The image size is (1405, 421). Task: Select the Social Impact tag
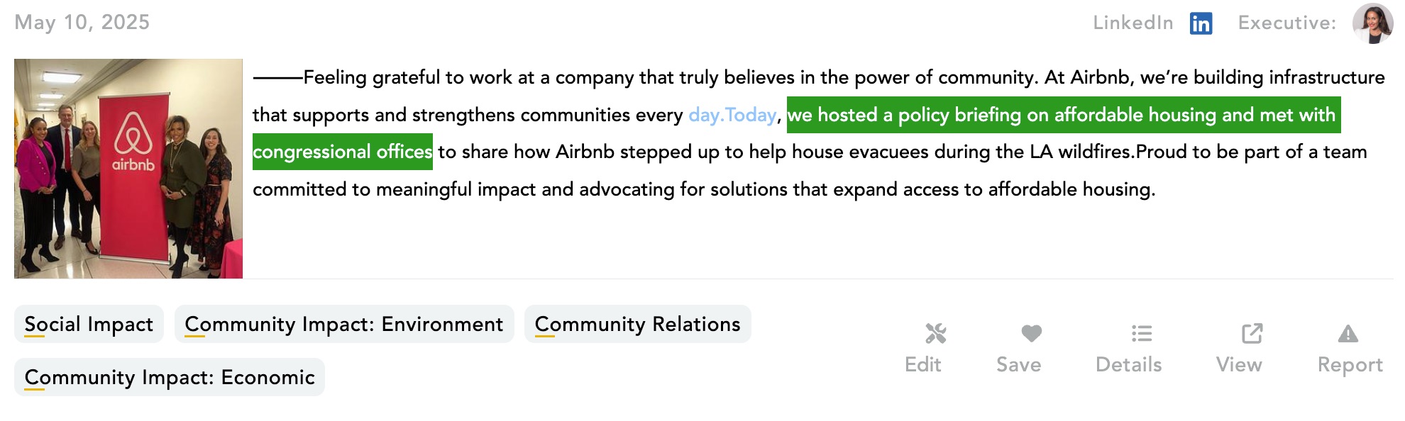pos(89,325)
